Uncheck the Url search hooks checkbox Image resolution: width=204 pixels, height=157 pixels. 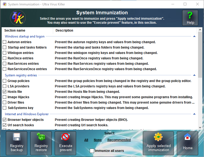[5, 125]
